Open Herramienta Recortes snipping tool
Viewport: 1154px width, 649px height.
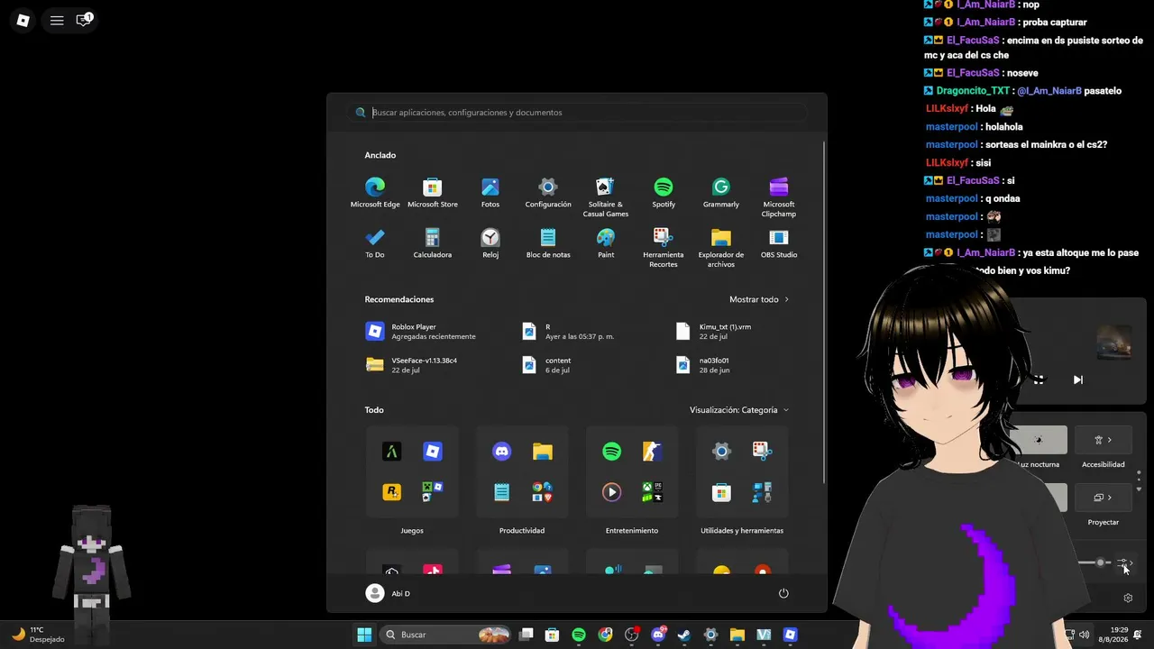pos(664,248)
